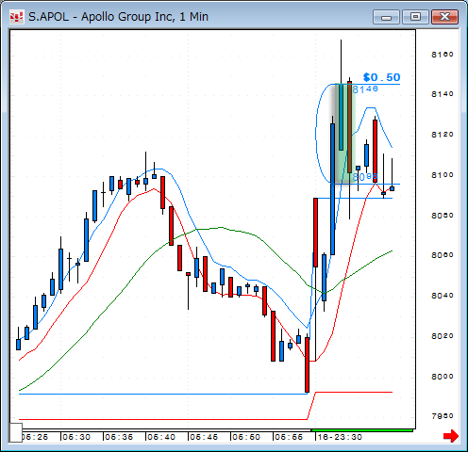Click the window title 'S.APOL - Apollo Group Inc, 1 Min'
This screenshot has height=452, width=468.
coord(118,17)
